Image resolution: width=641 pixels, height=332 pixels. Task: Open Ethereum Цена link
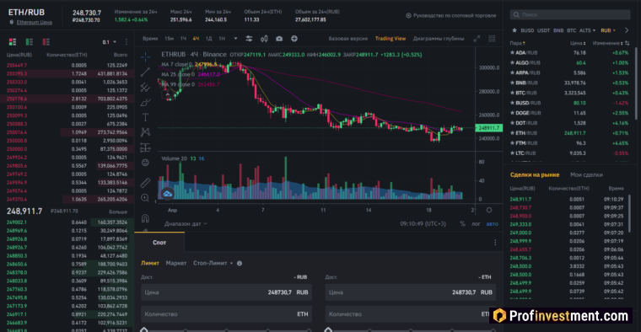coord(35,23)
